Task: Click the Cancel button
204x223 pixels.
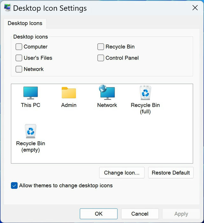Action: tap(140, 214)
